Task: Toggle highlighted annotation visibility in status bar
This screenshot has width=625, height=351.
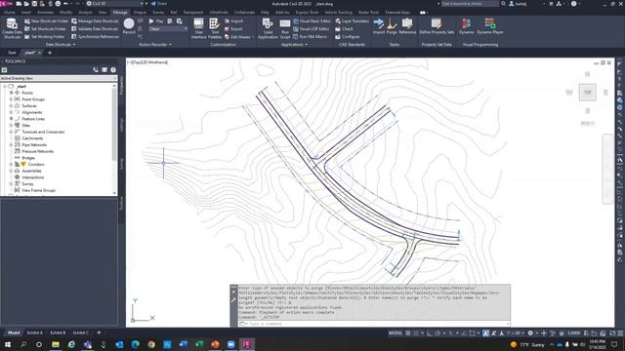Action: (x=486, y=333)
